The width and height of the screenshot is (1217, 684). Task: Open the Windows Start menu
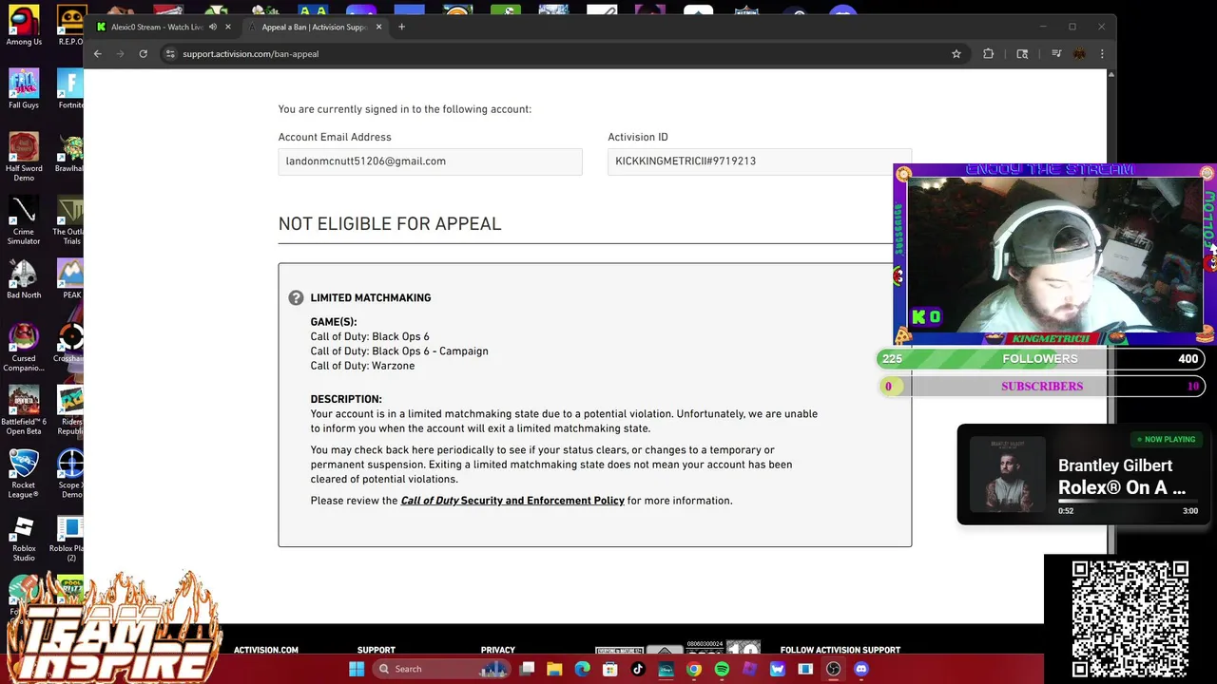coord(357,669)
